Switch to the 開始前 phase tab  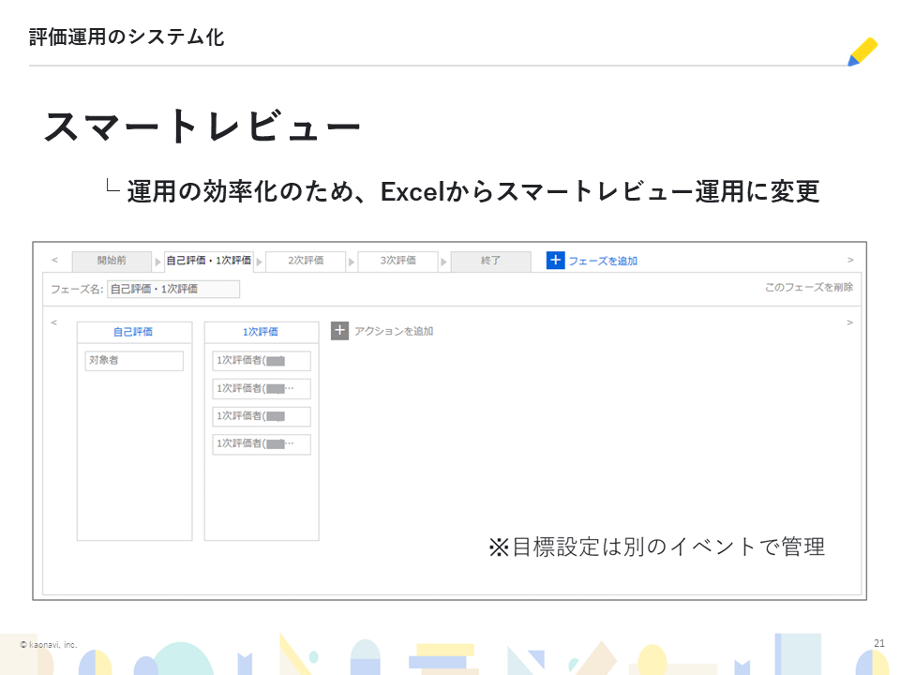112,261
